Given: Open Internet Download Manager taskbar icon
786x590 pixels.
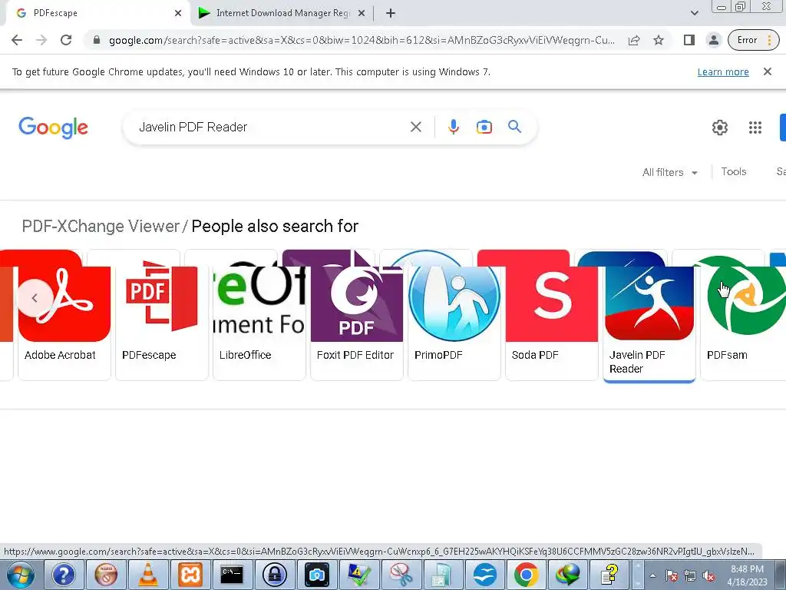Looking at the screenshot, I should pos(568,575).
